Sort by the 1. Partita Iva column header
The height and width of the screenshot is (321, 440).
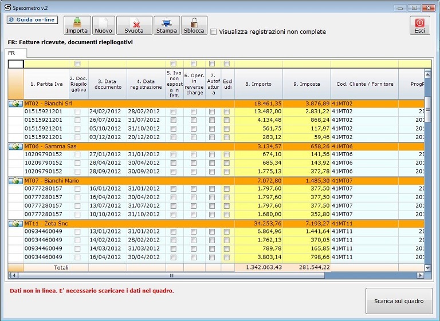(x=46, y=84)
